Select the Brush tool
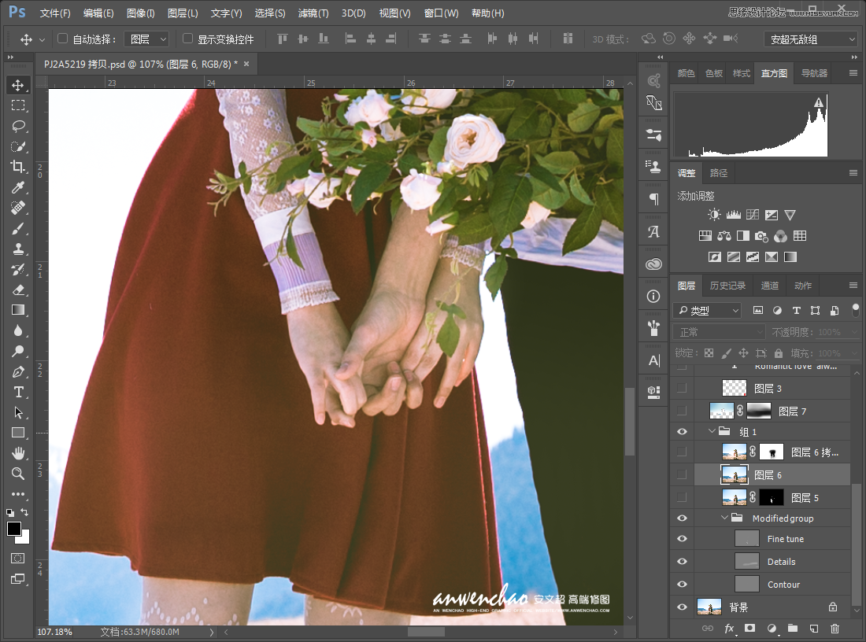The width and height of the screenshot is (866, 642). coord(17,228)
